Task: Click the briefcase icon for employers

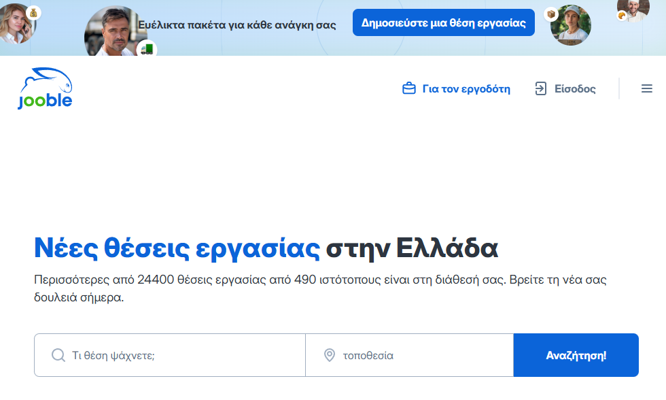Action: pyautogui.click(x=409, y=88)
